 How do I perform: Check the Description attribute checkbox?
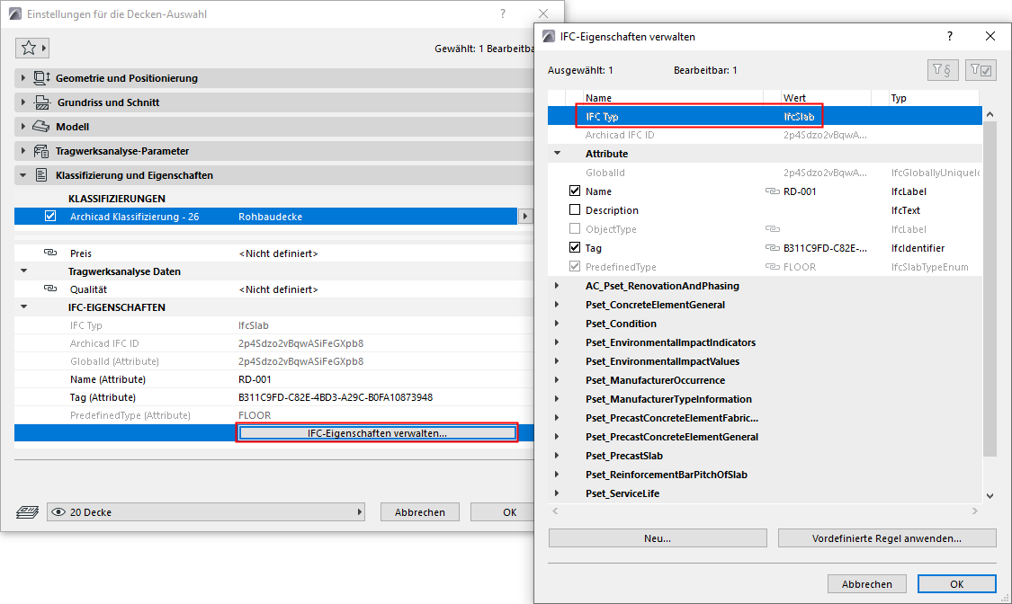(575, 209)
